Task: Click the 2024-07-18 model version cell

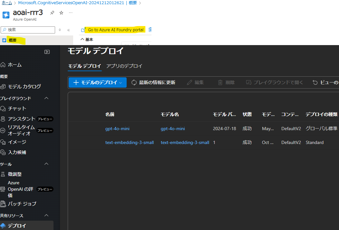Action: pos(224,129)
